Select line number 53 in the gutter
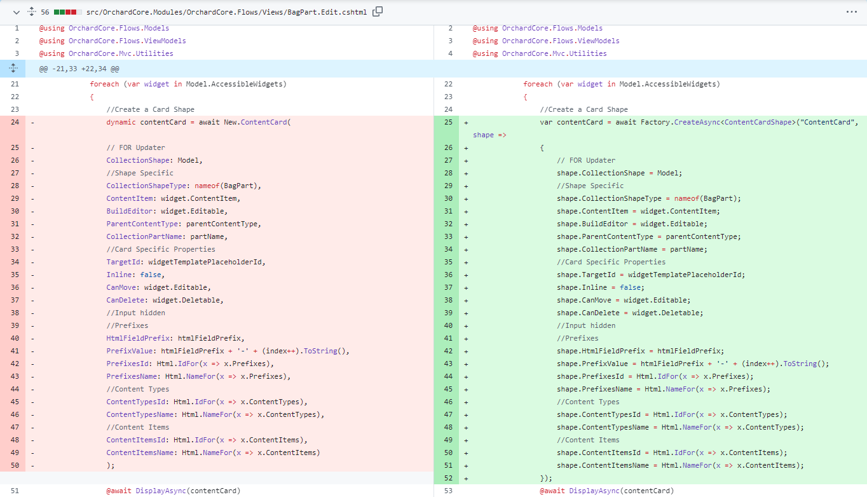Image resolution: width=867 pixels, height=497 pixels. pyautogui.click(x=449, y=491)
